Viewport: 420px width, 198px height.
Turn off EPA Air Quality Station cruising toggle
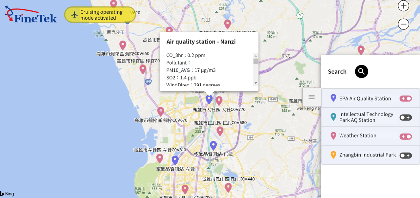click(406, 99)
